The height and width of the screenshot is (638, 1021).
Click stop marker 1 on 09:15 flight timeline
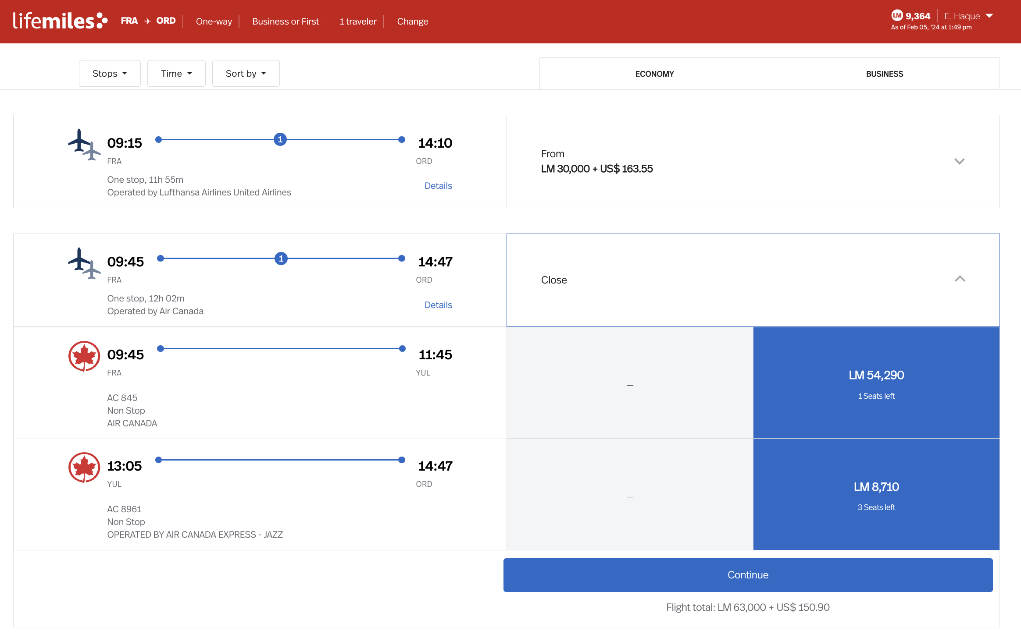(280, 139)
